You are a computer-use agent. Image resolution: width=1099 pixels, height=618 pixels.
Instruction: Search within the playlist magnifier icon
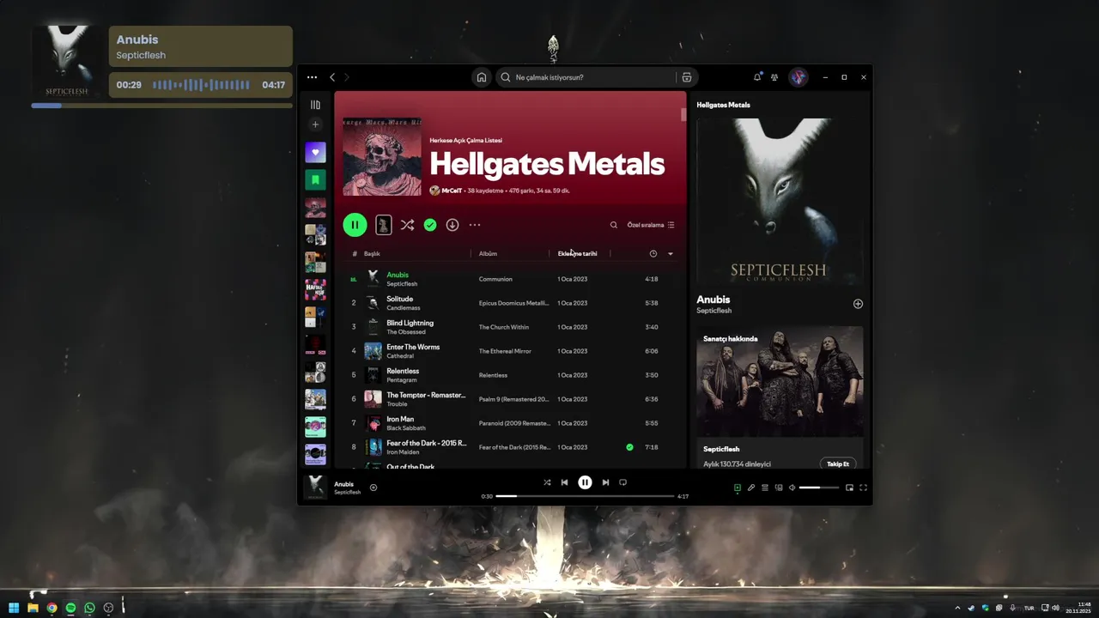pos(614,225)
